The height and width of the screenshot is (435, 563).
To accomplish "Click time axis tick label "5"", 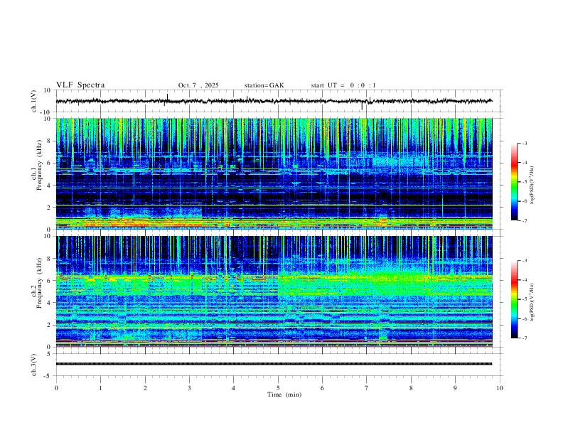I will point(278,388).
